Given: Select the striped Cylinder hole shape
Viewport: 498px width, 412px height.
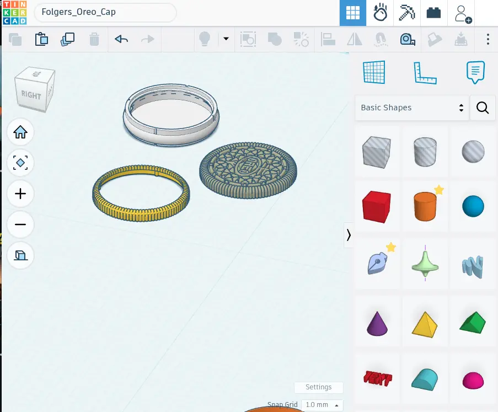Looking at the screenshot, I should click(x=425, y=152).
